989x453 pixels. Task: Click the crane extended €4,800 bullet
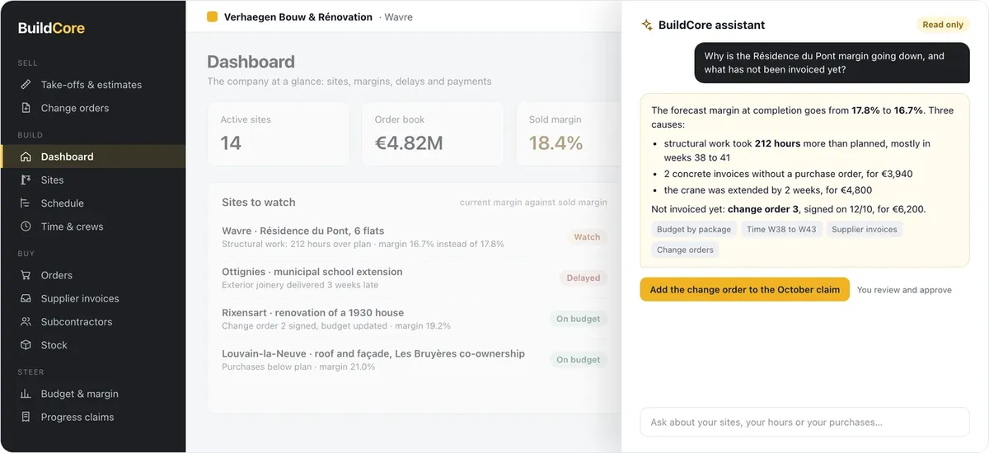pyautogui.click(x=767, y=190)
